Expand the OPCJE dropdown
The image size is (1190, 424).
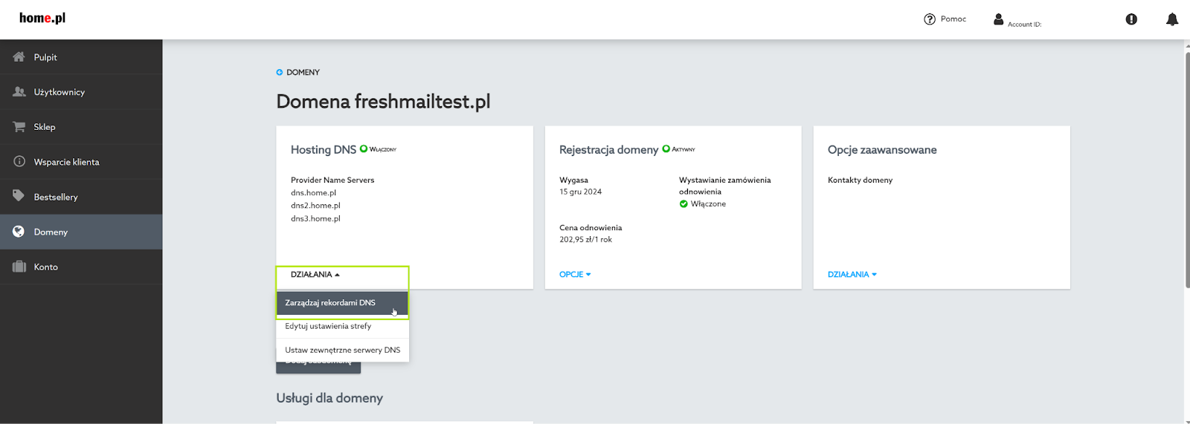[x=575, y=275]
